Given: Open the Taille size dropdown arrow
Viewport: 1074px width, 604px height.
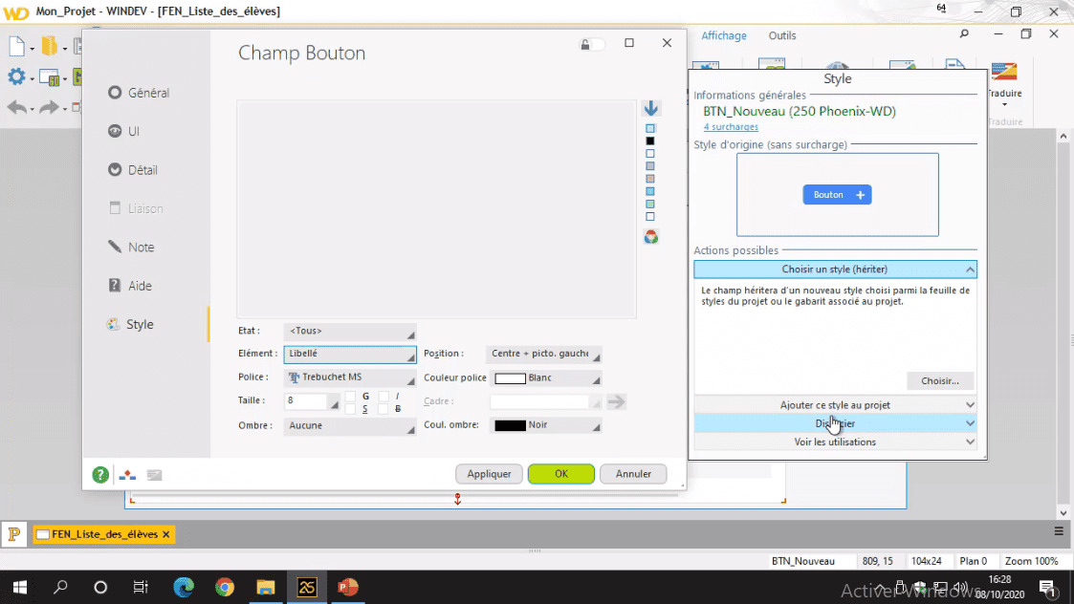Looking at the screenshot, I should coord(335,404).
